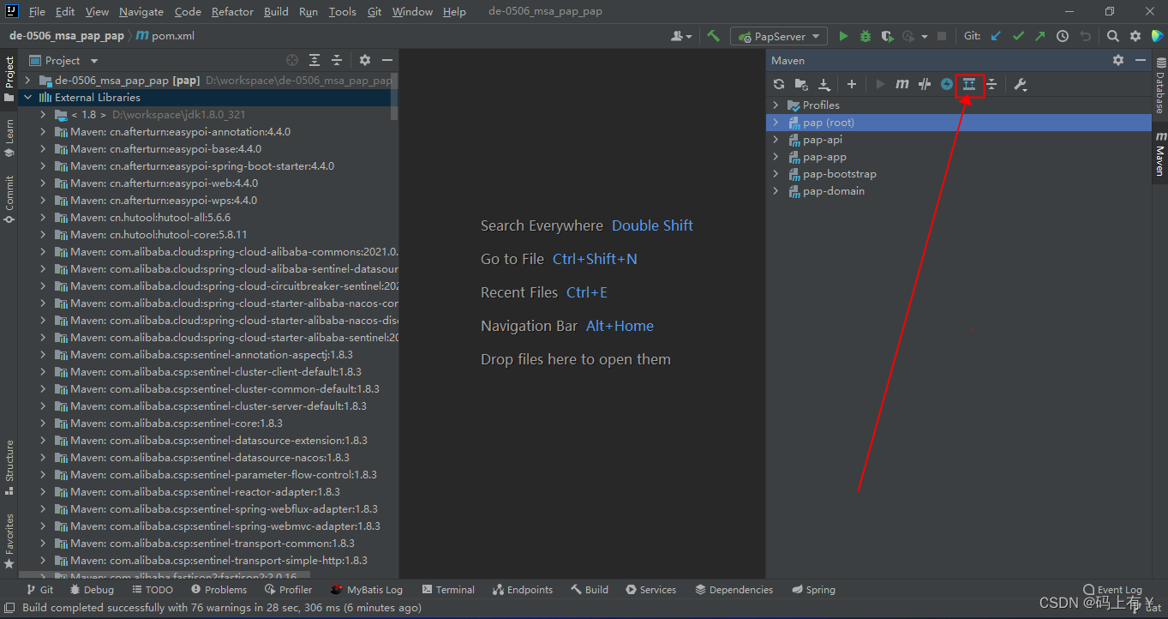Select Opened File target icon in Project
The height and width of the screenshot is (619, 1168).
click(x=292, y=60)
